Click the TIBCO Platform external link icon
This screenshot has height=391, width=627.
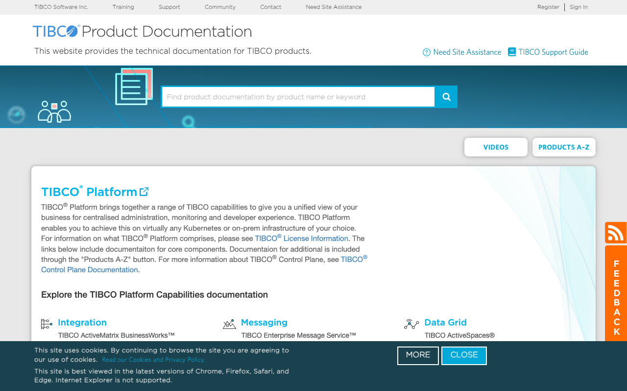pos(144,192)
